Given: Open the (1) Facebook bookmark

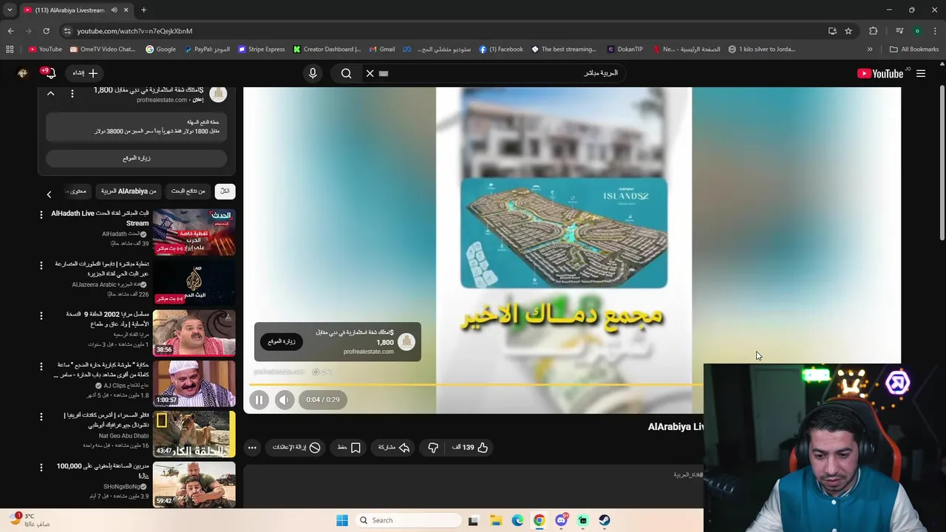Looking at the screenshot, I should 501,50.
